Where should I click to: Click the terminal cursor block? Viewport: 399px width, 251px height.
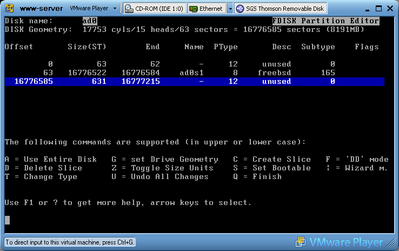point(7,220)
